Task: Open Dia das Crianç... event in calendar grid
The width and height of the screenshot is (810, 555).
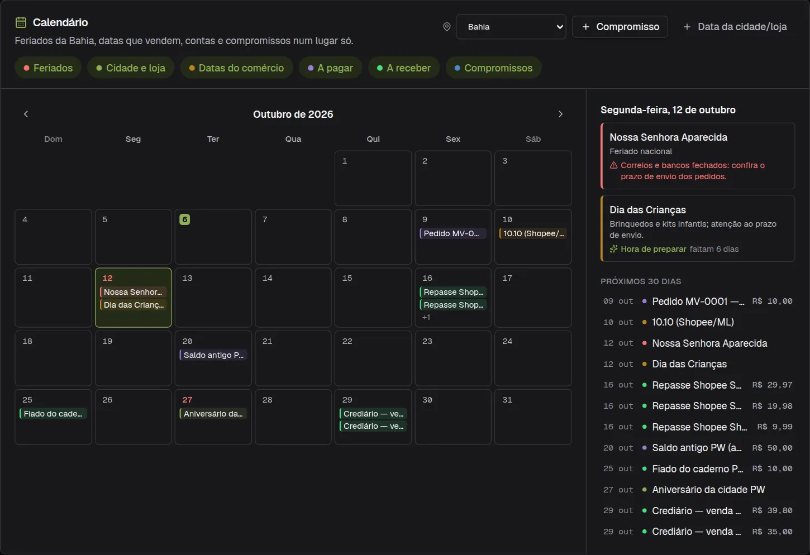Action: 133,305
